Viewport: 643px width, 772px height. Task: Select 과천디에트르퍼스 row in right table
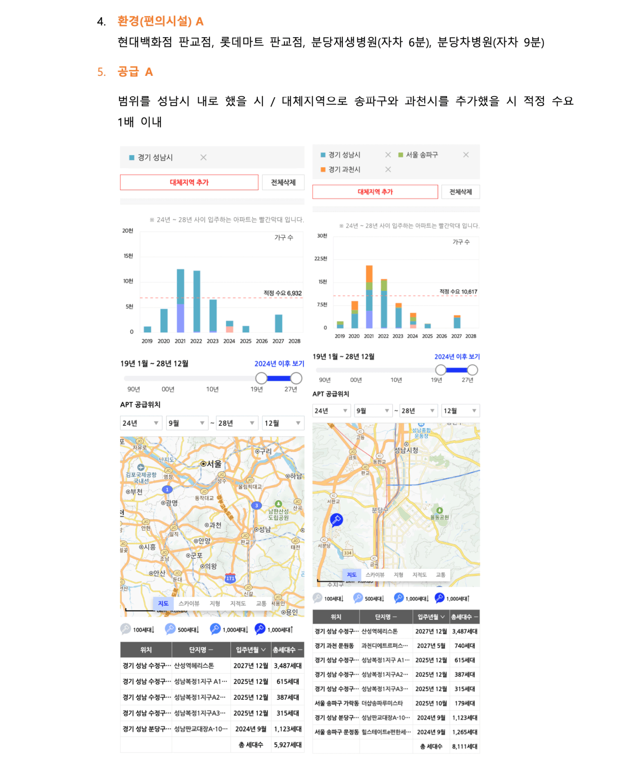[396, 645]
